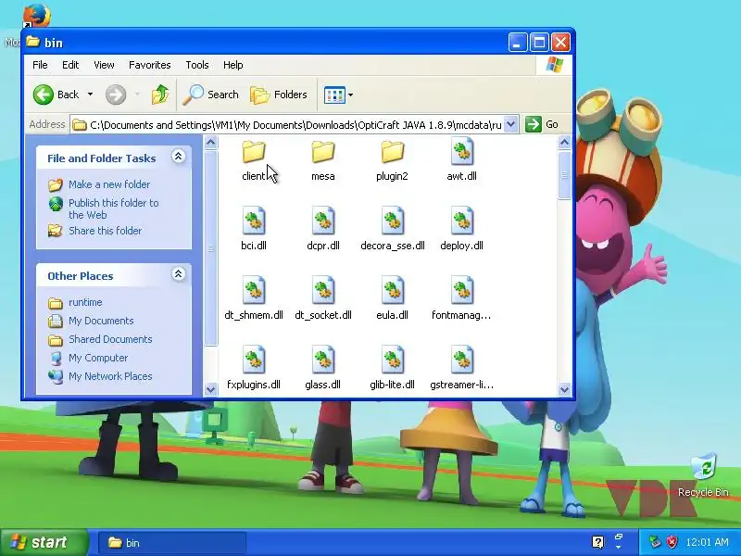Select the glib-lite.dll file icon
The width and height of the screenshot is (741, 556).
[392, 360]
